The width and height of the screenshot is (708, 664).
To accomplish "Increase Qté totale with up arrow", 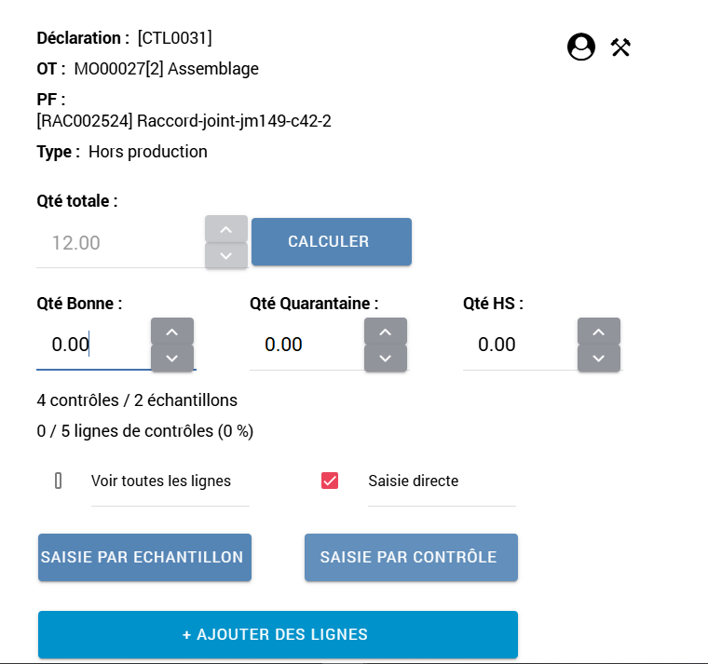I will click(226, 229).
